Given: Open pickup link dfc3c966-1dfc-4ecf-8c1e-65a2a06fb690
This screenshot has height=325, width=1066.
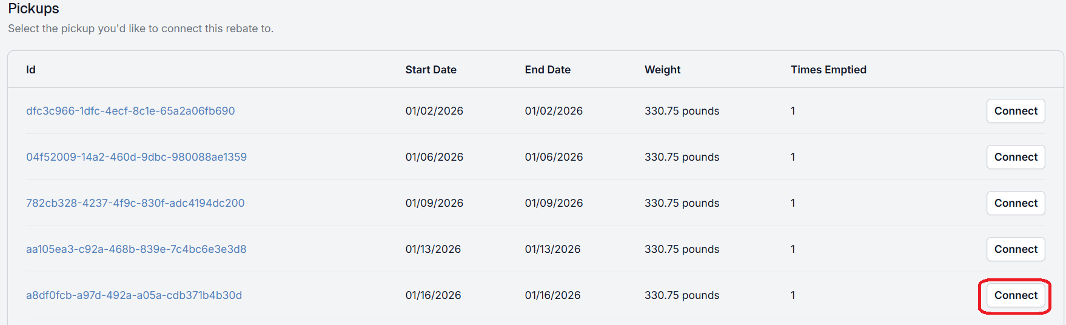Looking at the screenshot, I should [130, 111].
